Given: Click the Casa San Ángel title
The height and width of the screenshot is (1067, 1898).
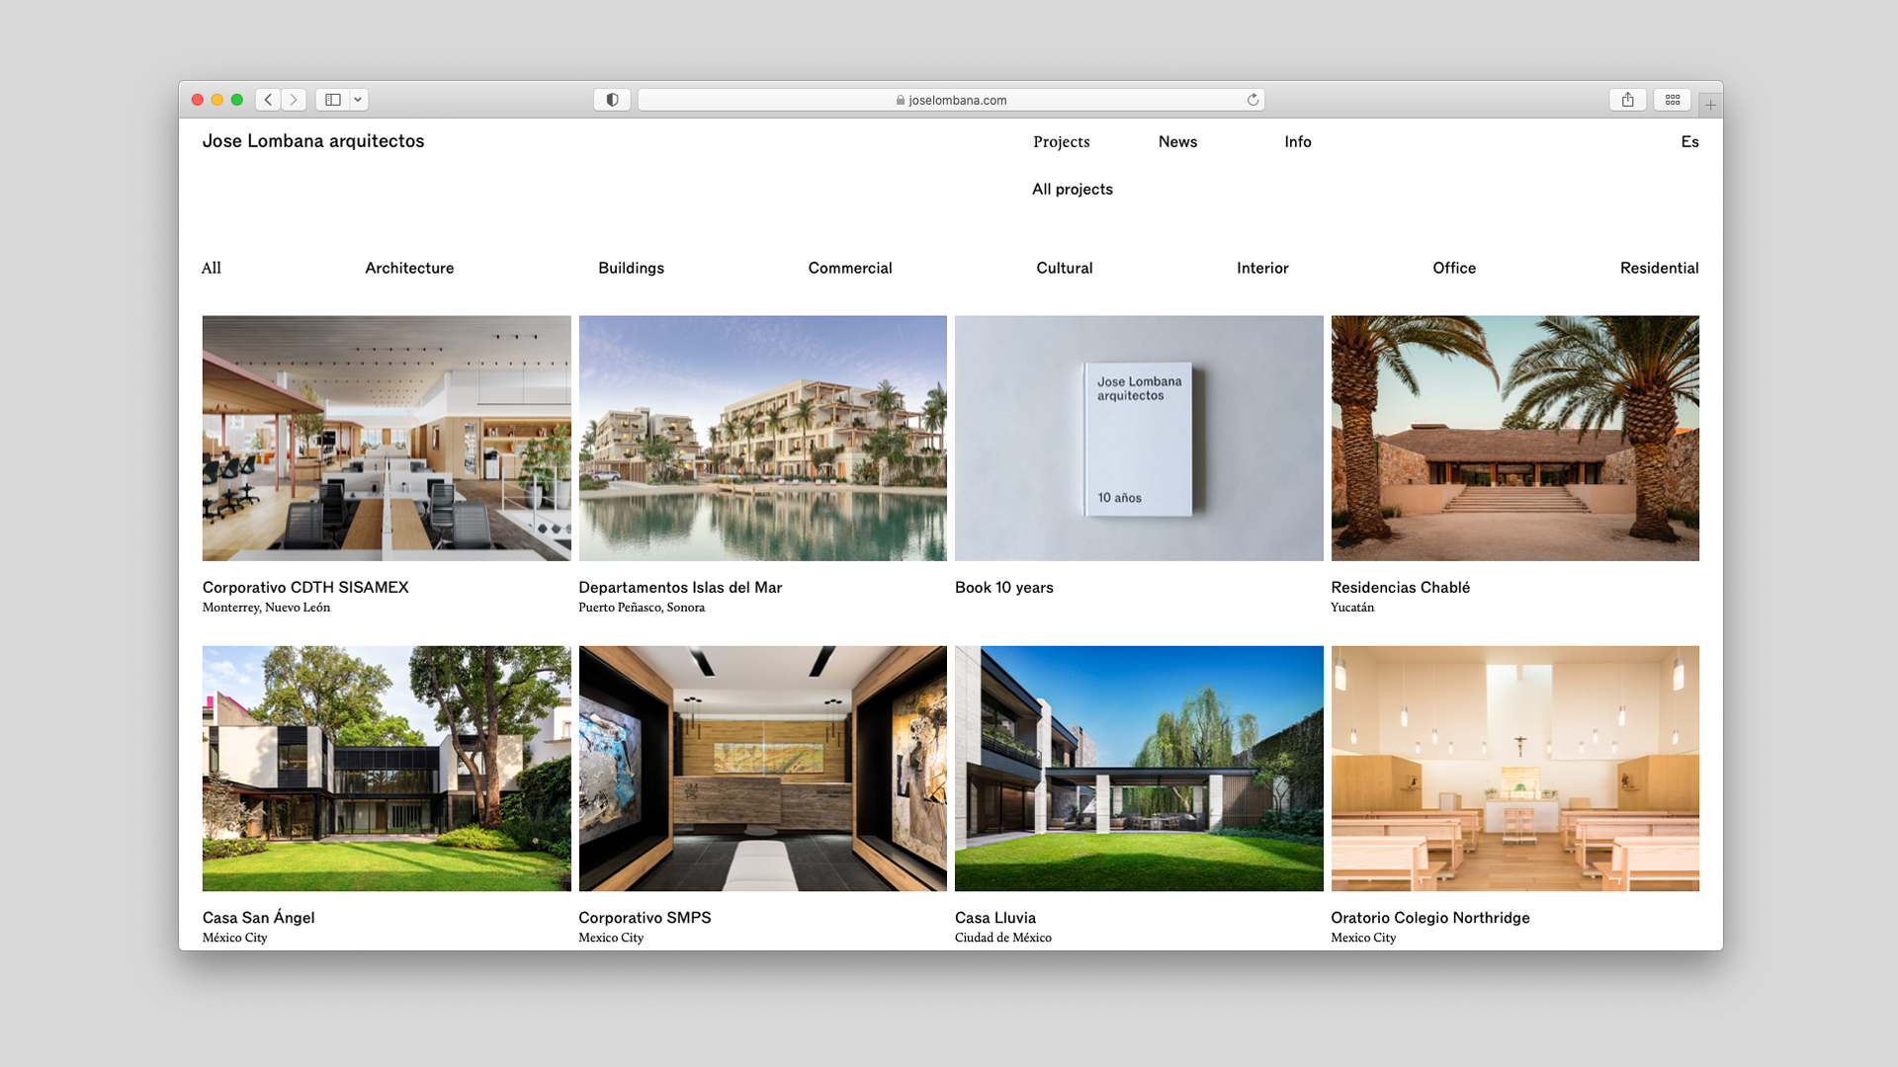Looking at the screenshot, I should (x=259, y=918).
